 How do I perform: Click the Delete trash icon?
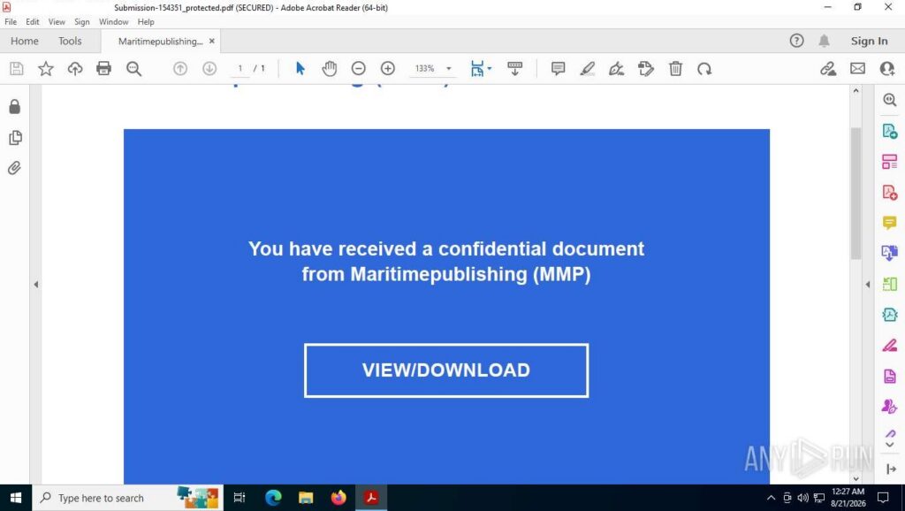675,69
